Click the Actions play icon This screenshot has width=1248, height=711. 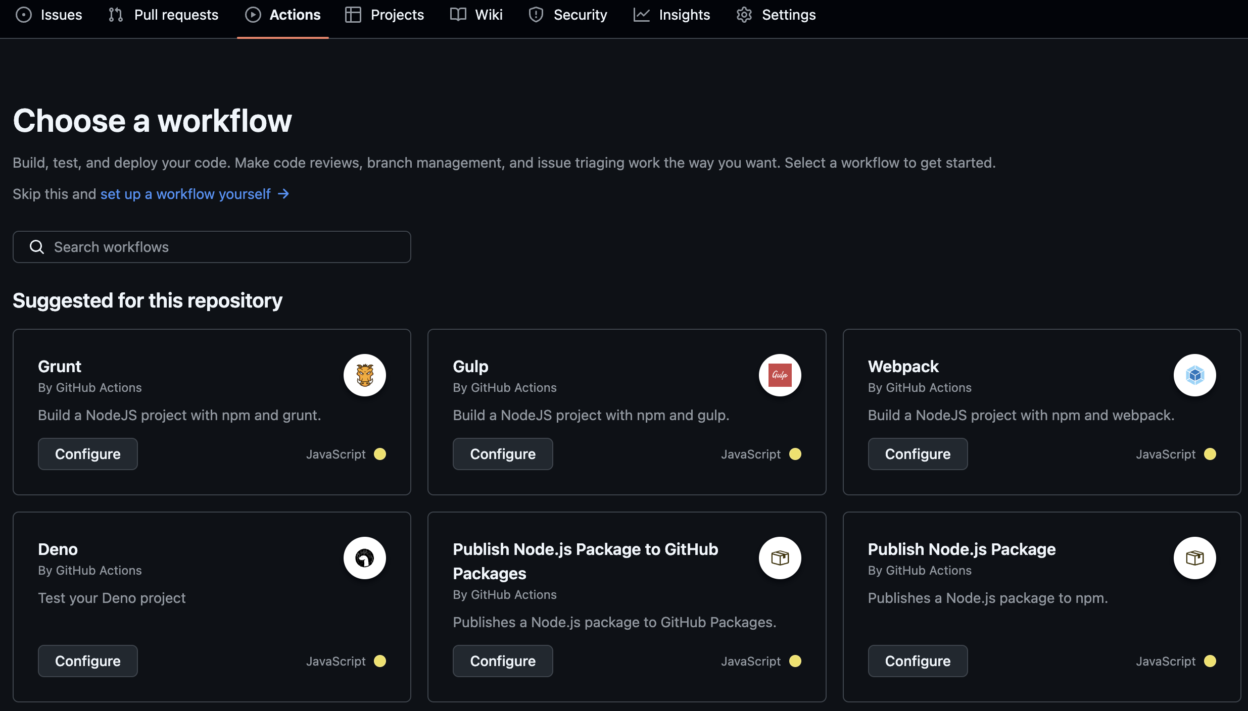pos(253,15)
